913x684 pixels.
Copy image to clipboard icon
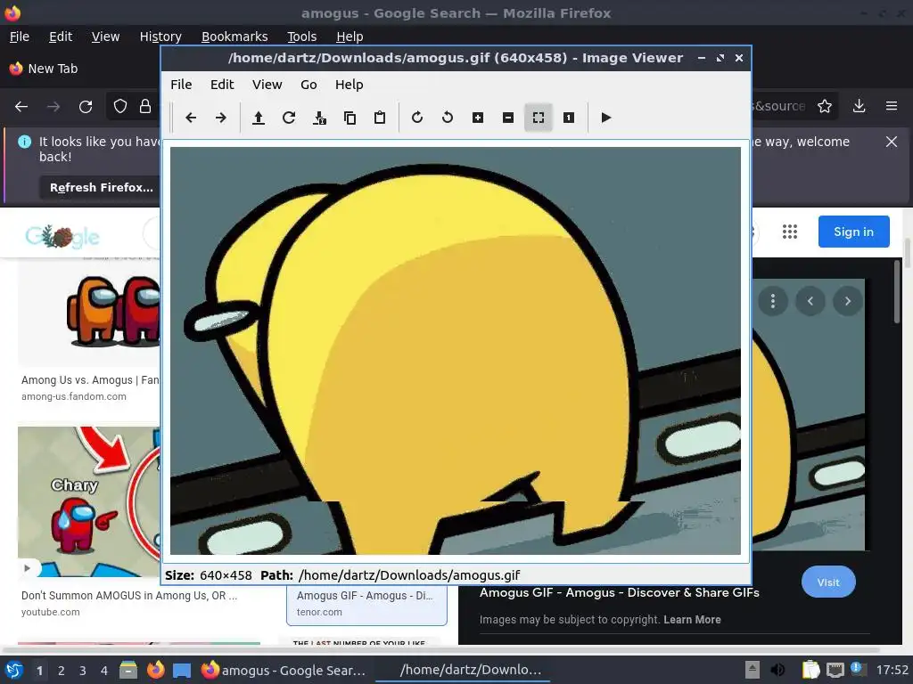click(x=350, y=118)
